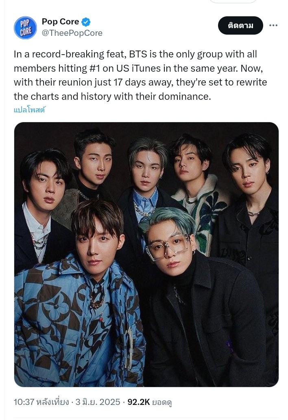The image size is (288, 420).
Task: Click the Pop Core display name
Action: 61,22
